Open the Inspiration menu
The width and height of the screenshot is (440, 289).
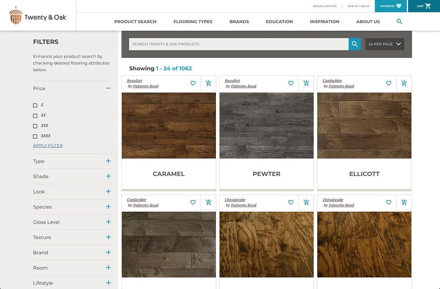coord(324,22)
